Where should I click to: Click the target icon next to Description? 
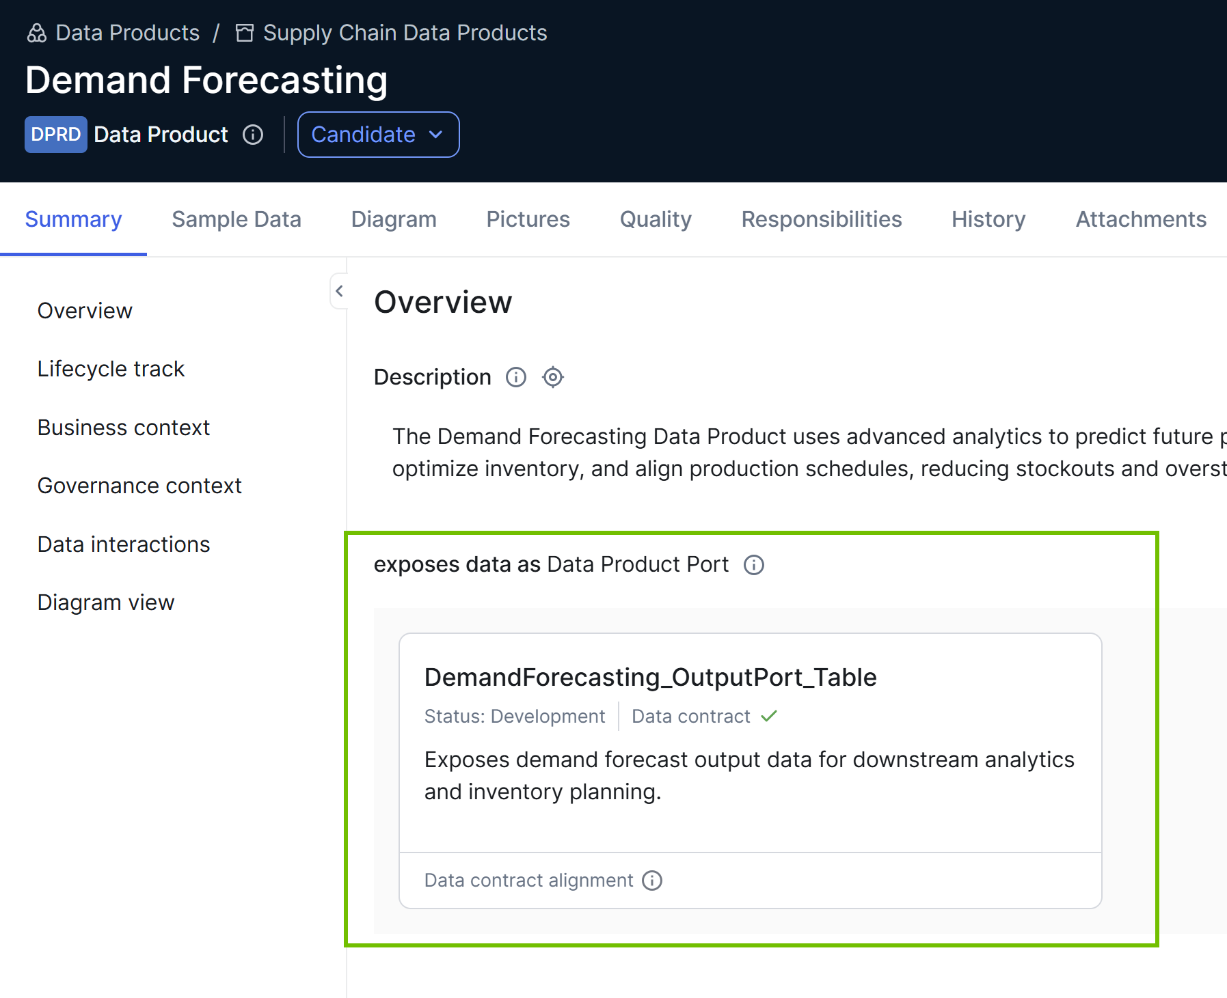553,377
